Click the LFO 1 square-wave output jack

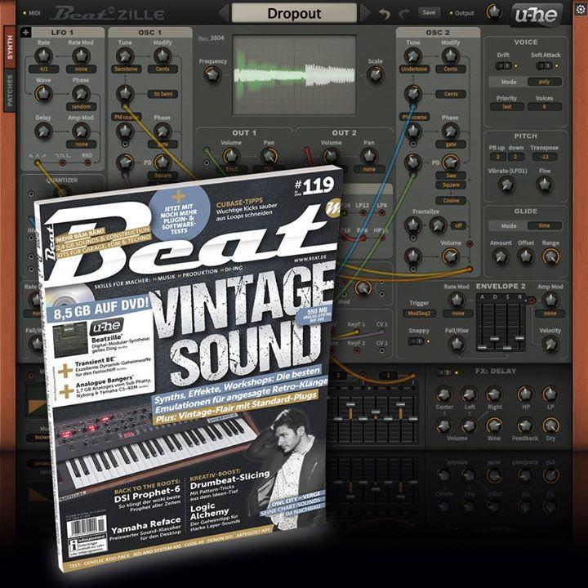point(62,163)
